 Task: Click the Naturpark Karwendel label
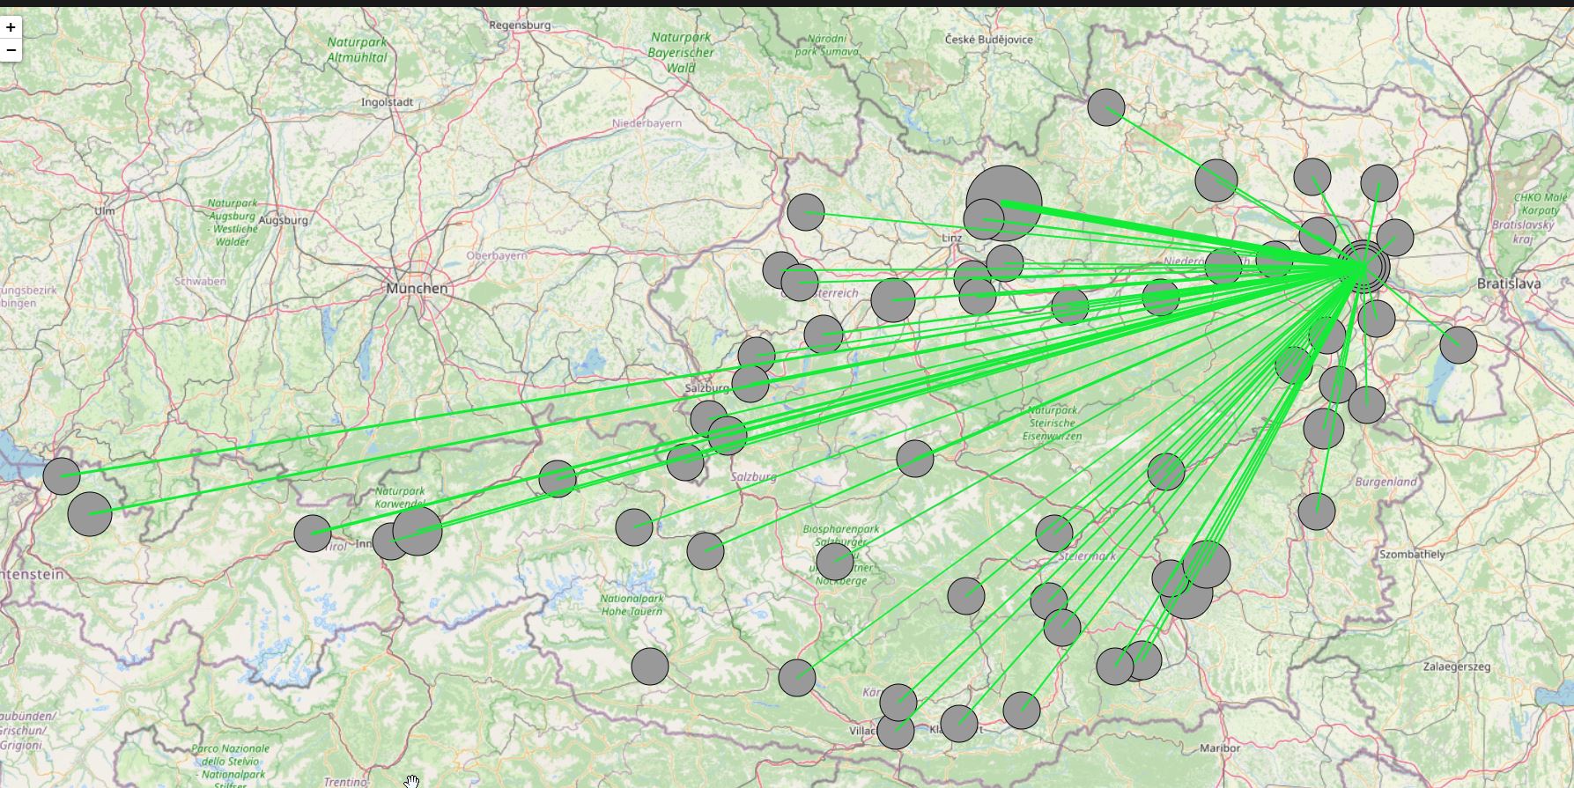(x=400, y=497)
